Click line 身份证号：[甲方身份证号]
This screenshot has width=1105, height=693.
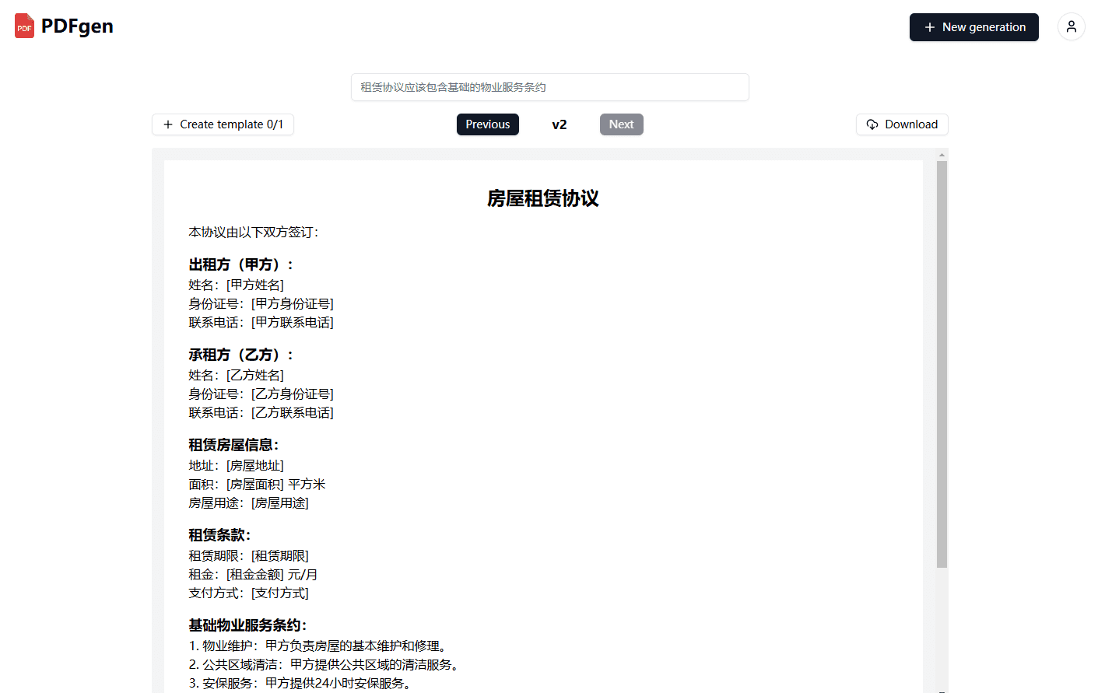pos(261,303)
